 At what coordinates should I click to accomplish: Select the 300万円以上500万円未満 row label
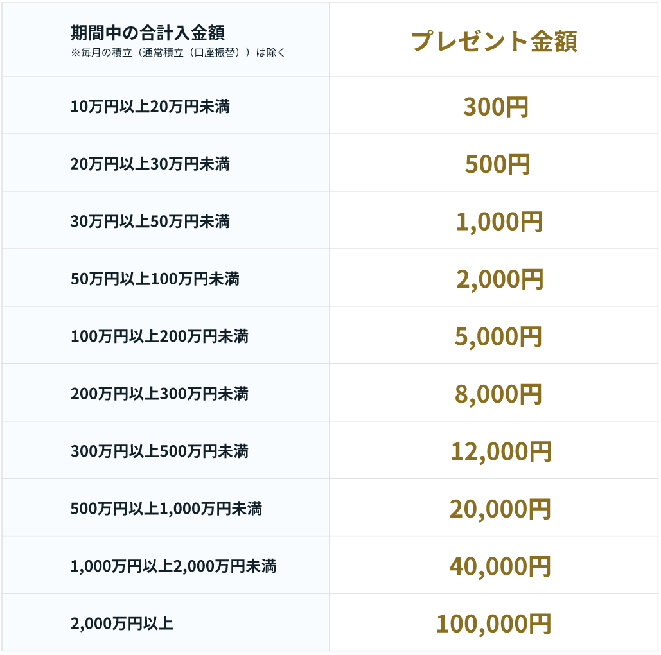(159, 451)
